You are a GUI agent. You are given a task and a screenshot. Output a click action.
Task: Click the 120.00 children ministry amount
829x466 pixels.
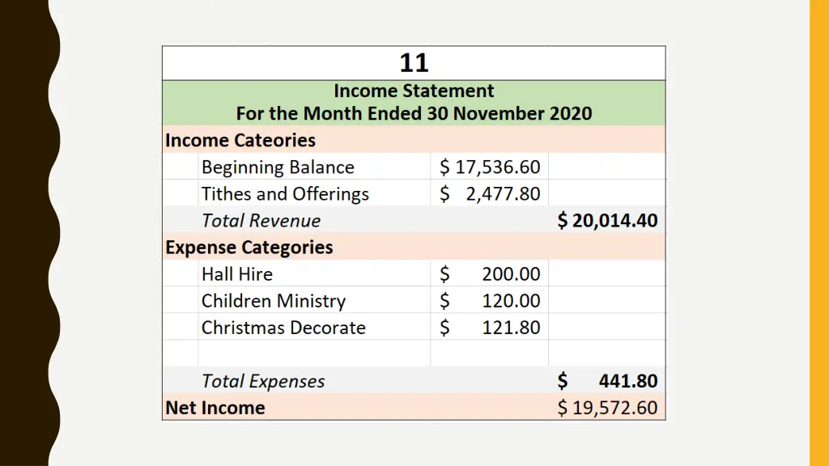click(510, 301)
